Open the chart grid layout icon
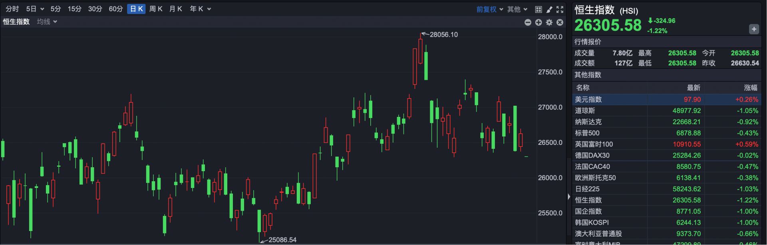The width and height of the screenshot is (767, 245). click(538, 9)
